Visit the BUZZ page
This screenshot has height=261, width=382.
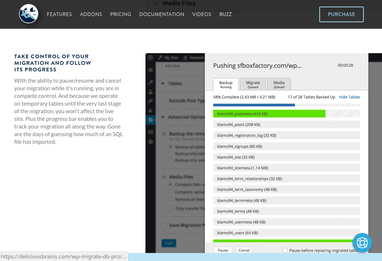[225, 14]
